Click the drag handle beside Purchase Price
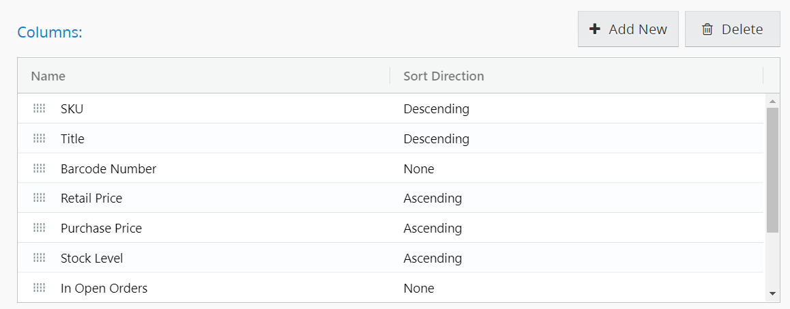This screenshot has height=309, width=790. (x=40, y=229)
